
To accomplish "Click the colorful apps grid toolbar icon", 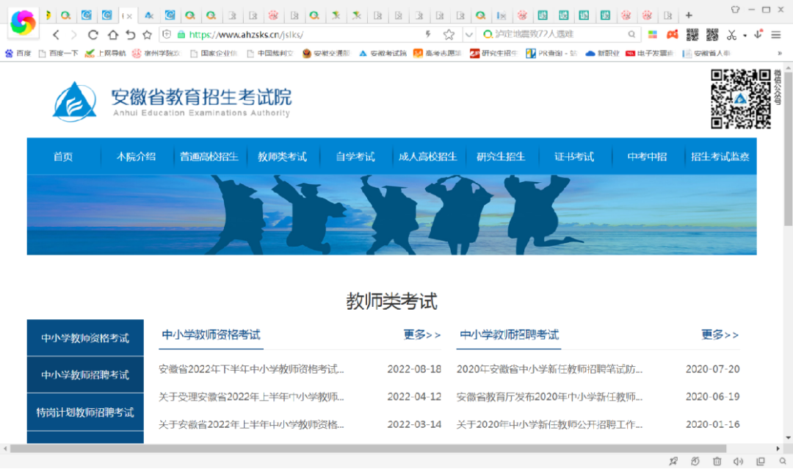I will coord(652,34).
